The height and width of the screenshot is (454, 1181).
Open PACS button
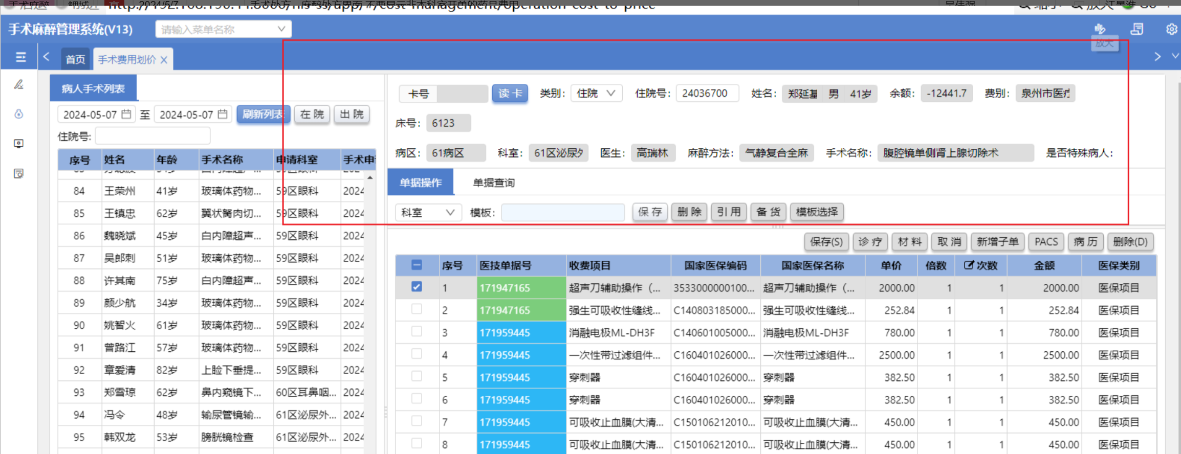click(1046, 242)
